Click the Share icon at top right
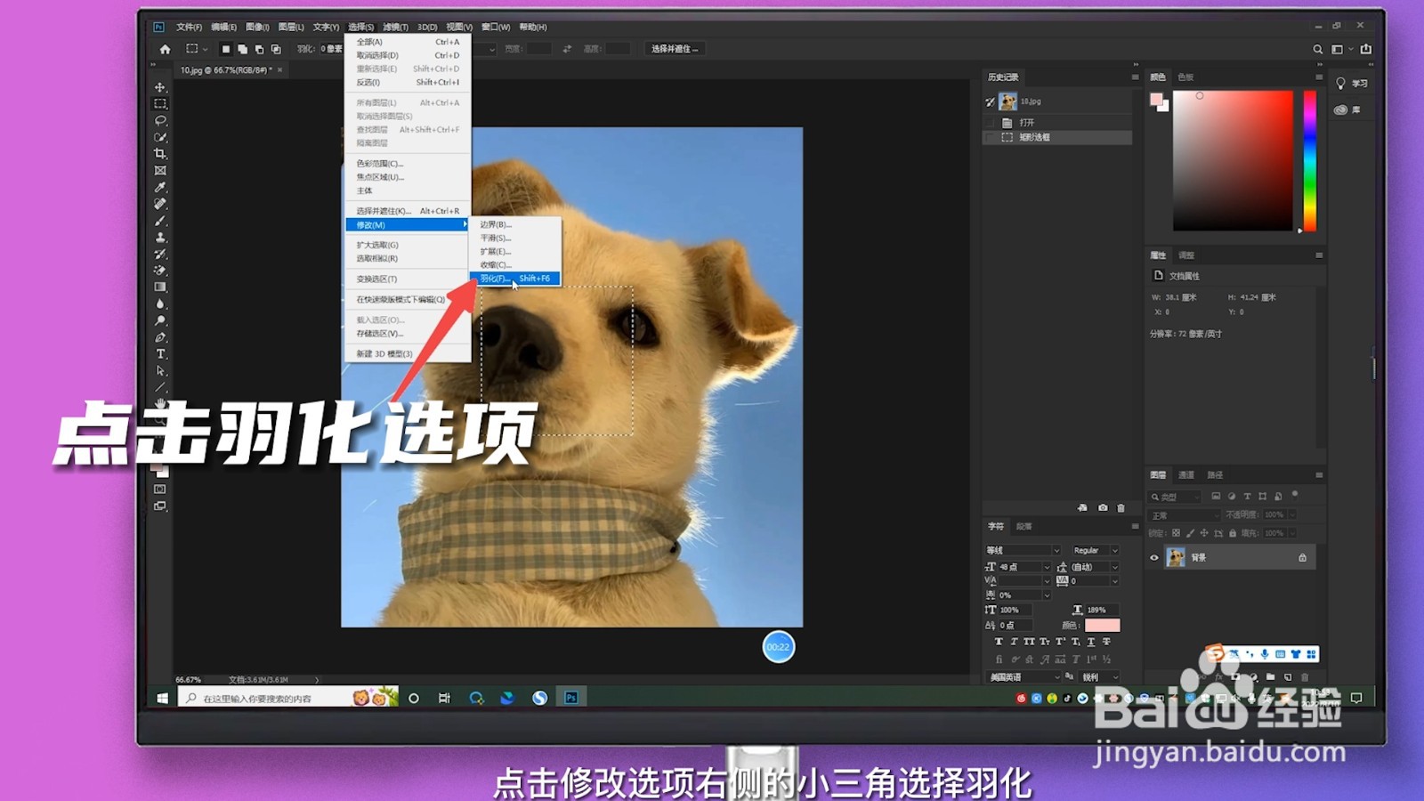 click(1366, 49)
